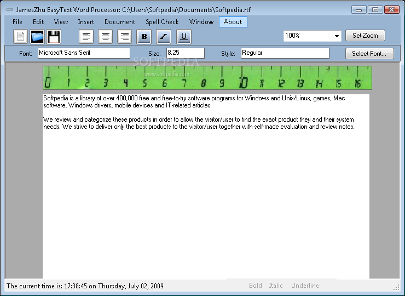Image resolution: width=405 pixels, height=296 pixels.
Task: Open the About menu
Action: point(233,22)
